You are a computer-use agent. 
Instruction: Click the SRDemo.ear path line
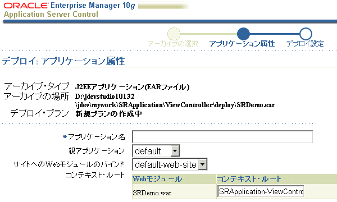(x=175, y=105)
